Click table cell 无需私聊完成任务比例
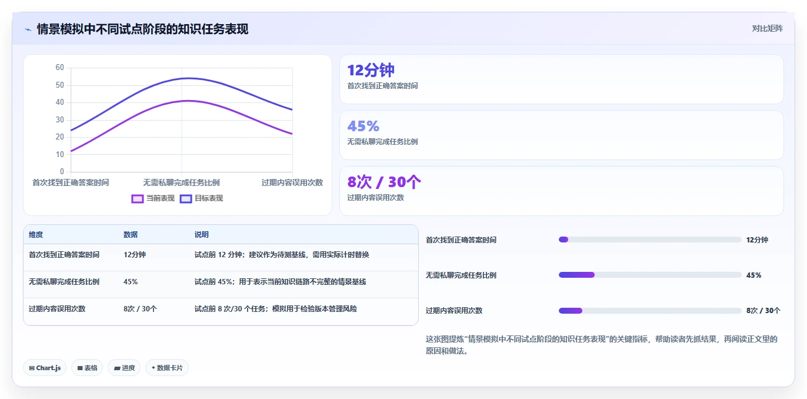 pos(64,282)
